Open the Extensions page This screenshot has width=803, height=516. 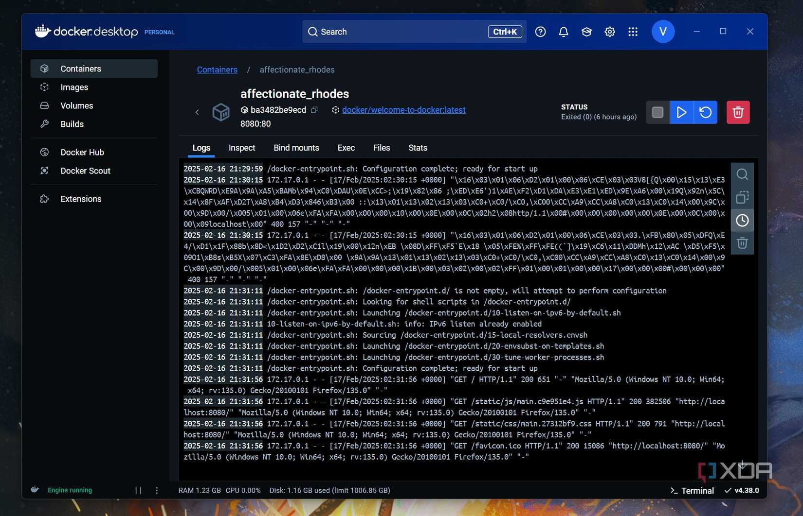(x=94, y=199)
